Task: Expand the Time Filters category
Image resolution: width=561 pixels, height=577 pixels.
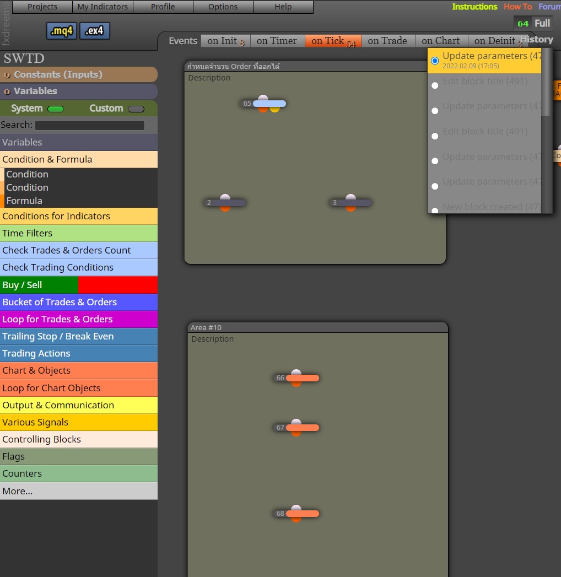Action: point(79,233)
